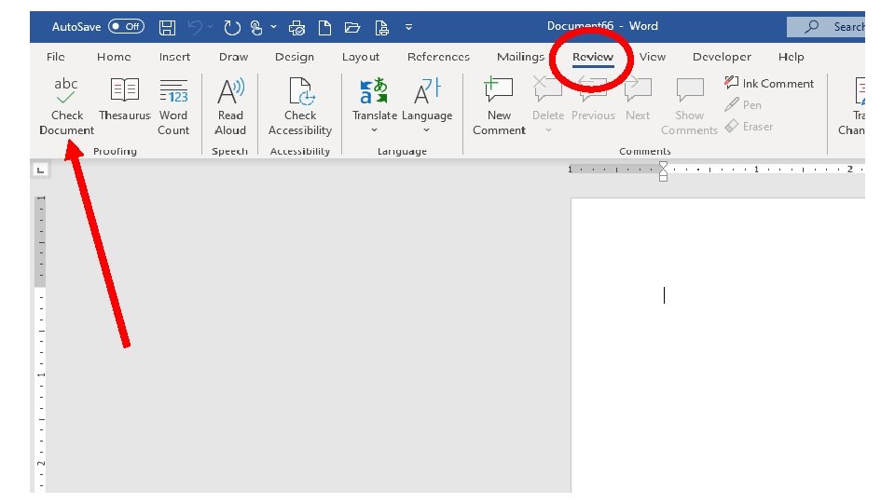Open the Touch/Mouse Mode dropdown arrow
Viewport: 895px width, 503px height.
tap(273, 27)
